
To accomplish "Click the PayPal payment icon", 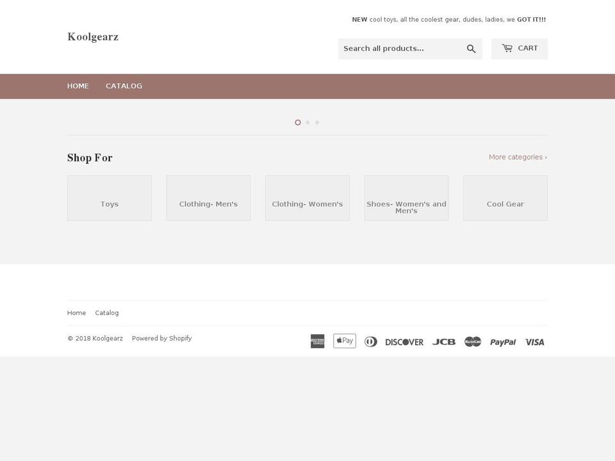I will [503, 342].
